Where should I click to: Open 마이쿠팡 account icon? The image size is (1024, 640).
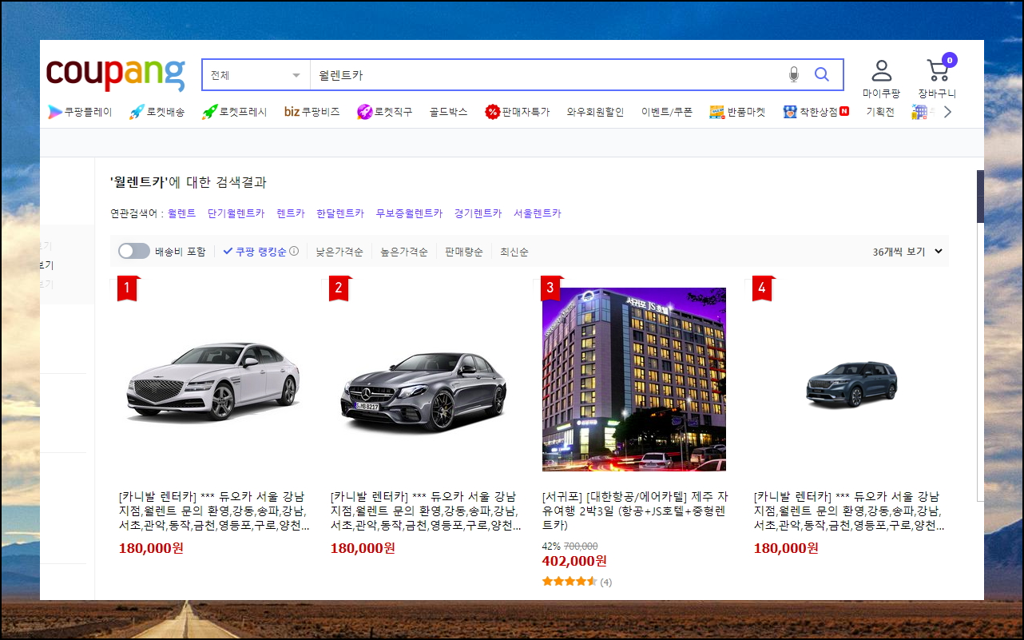(x=881, y=70)
